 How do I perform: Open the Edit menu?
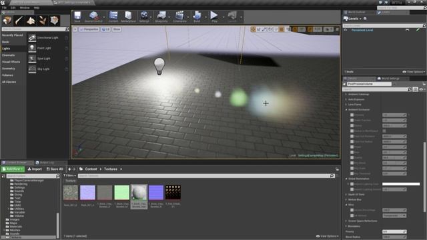point(13,7)
